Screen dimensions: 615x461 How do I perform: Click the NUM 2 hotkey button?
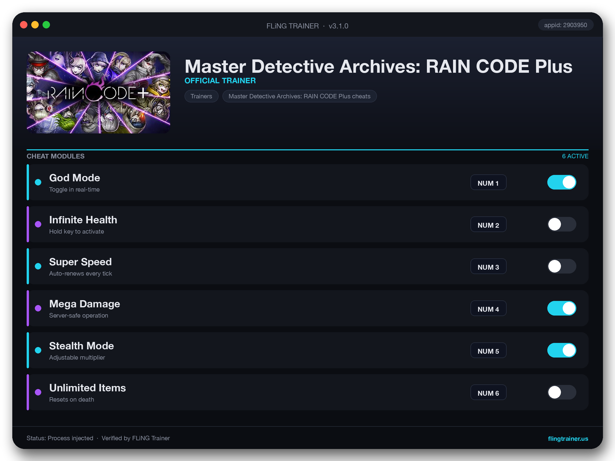(x=488, y=224)
